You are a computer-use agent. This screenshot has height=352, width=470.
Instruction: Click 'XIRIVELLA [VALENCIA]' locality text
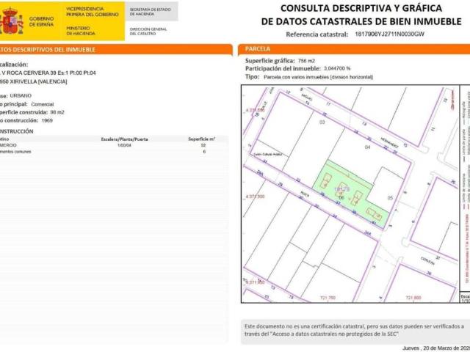coord(38,81)
